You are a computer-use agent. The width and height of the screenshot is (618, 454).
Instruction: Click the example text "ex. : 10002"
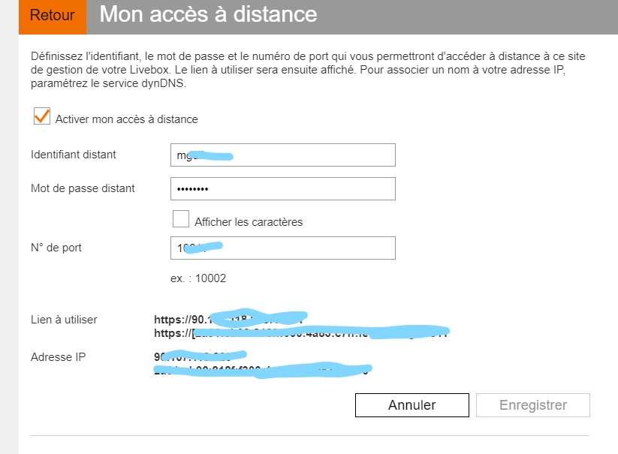[200, 278]
